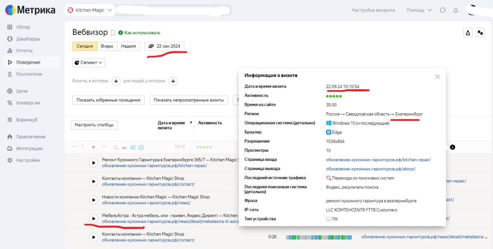The height and width of the screenshot is (249, 493).
Task: Open the export report icon button
Action: tap(468, 32)
